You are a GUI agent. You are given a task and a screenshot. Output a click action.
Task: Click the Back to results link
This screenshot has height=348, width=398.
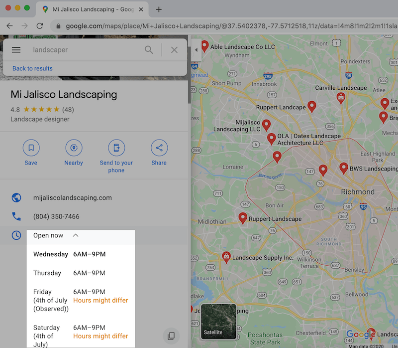[32, 68]
